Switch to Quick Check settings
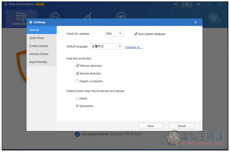The image size is (230, 152). click(x=41, y=38)
